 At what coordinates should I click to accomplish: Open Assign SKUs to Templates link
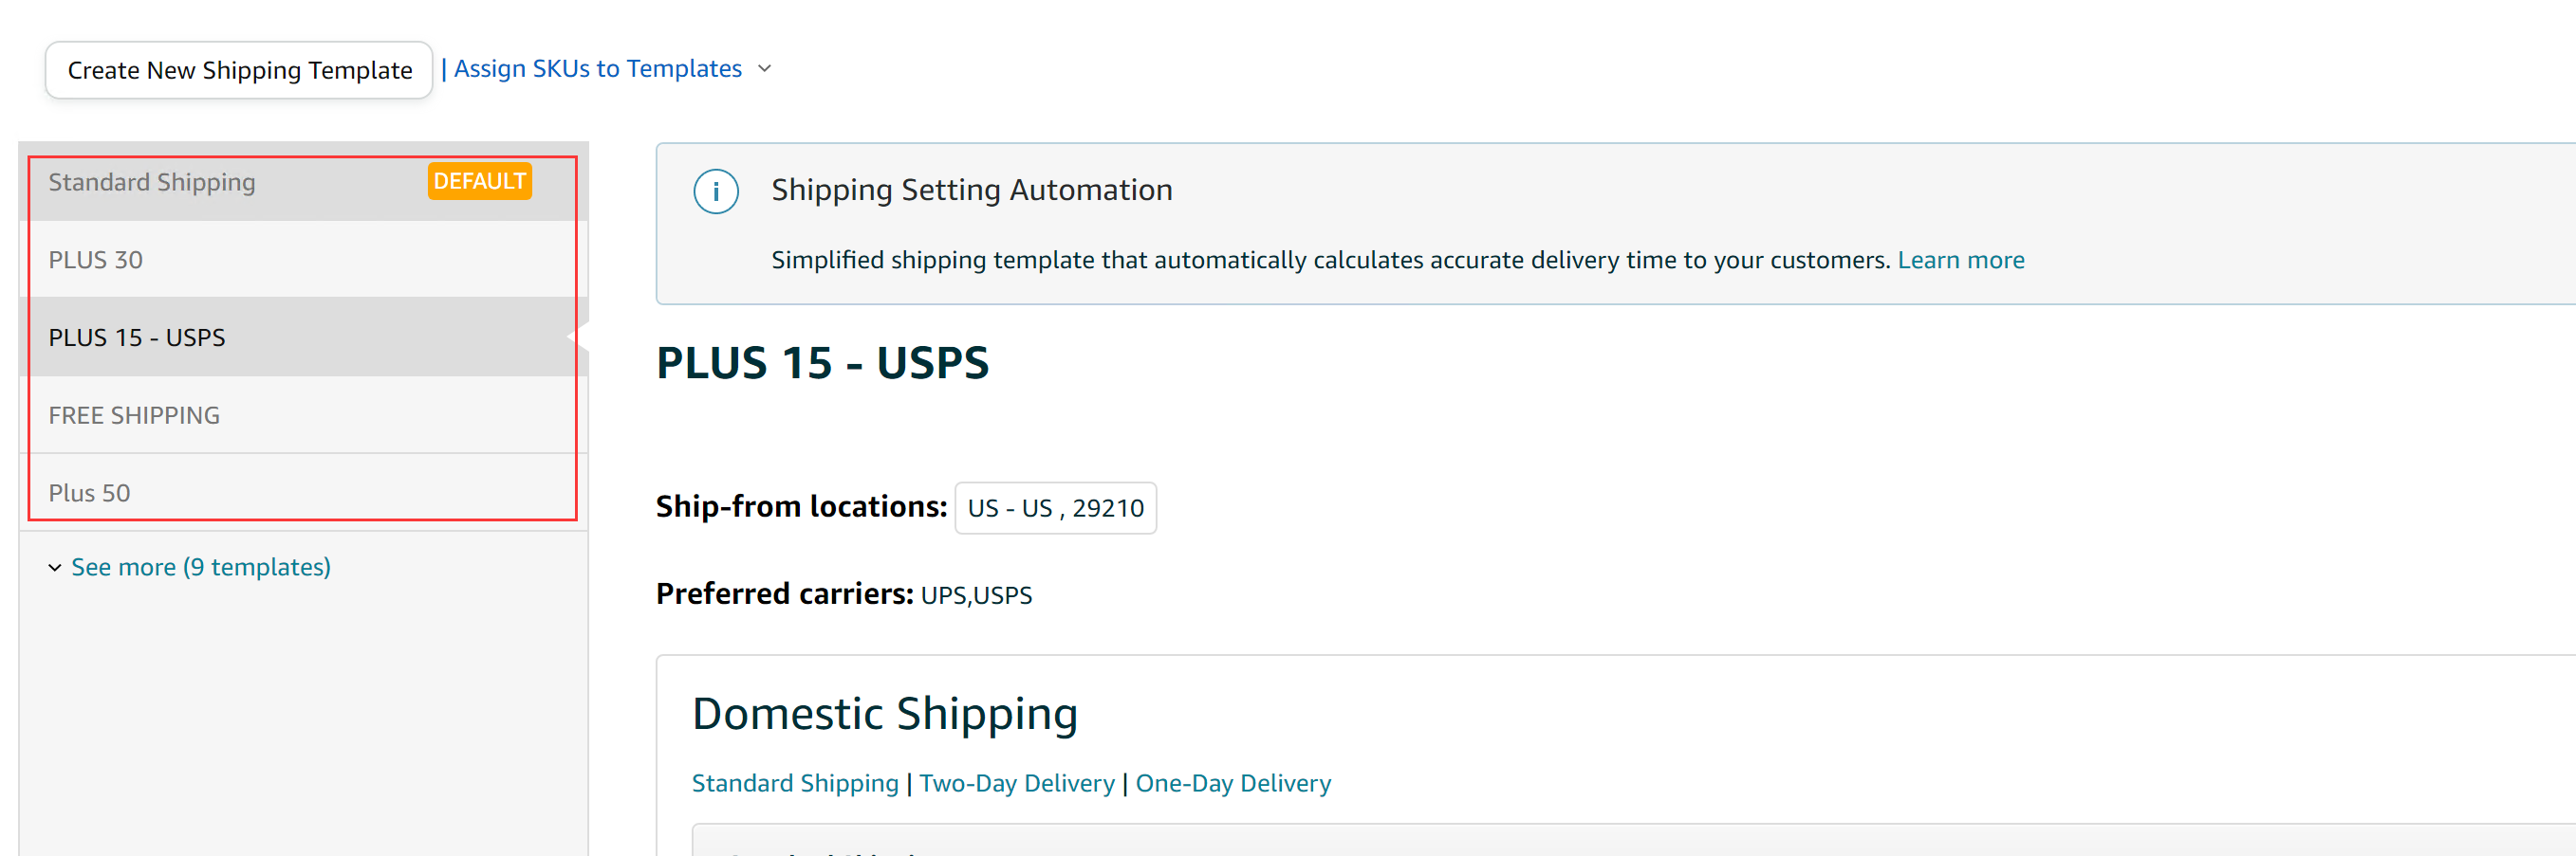(x=598, y=69)
